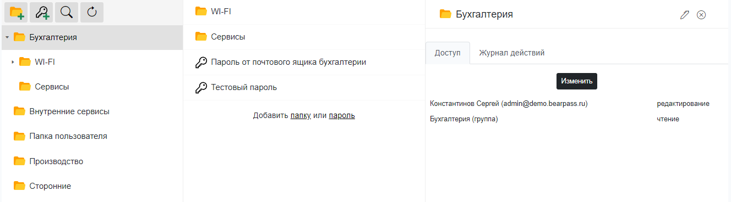The width and height of the screenshot is (731, 202).
Task: Select the Доступ tab
Action: [448, 53]
